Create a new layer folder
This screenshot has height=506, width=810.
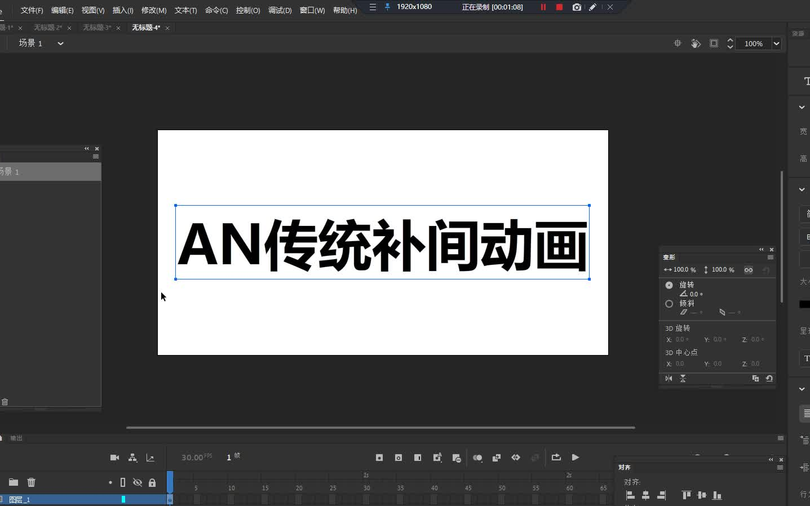[x=13, y=482]
